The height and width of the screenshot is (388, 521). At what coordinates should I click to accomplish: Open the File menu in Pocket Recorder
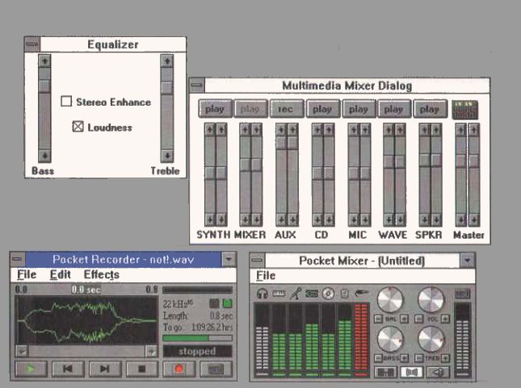27,274
